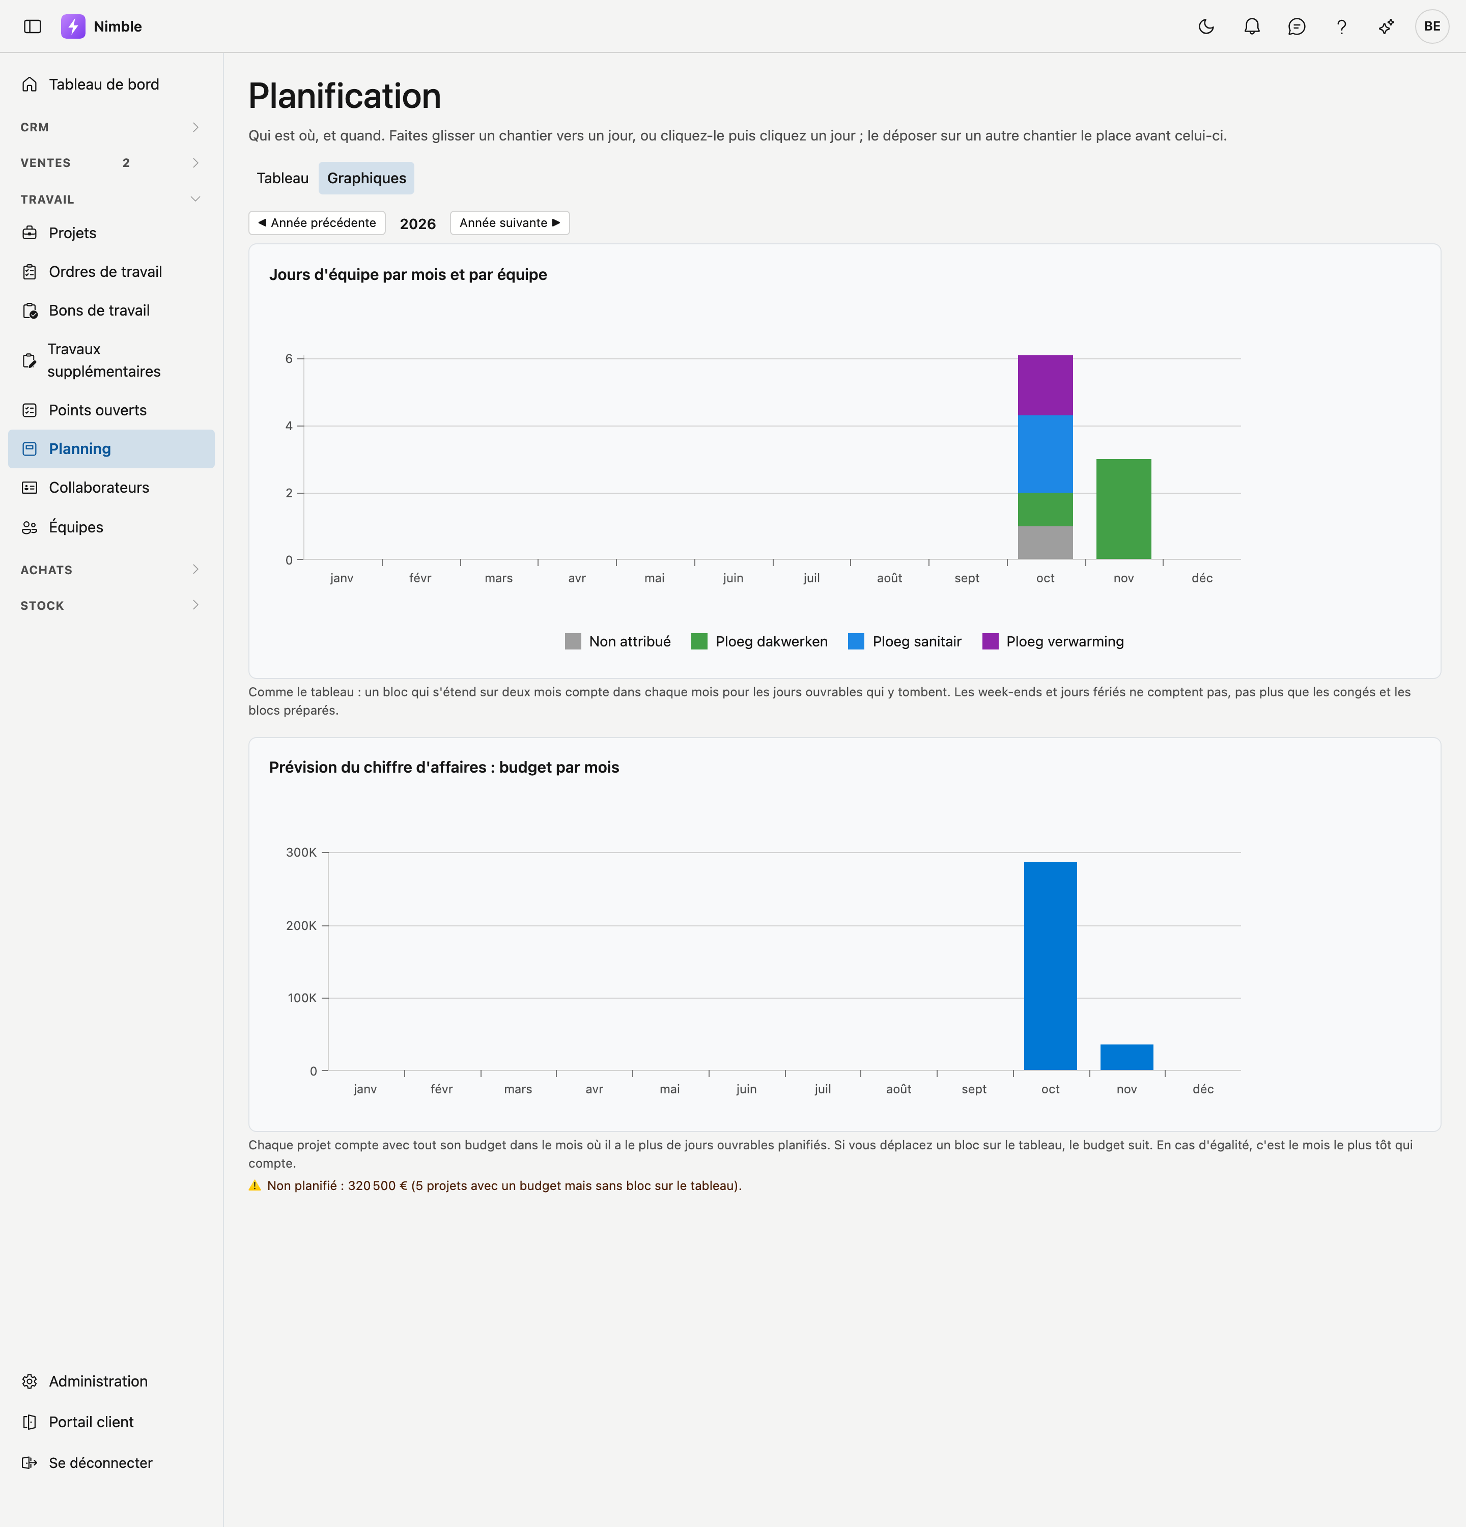This screenshot has width=1466, height=1527.
Task: Toggle the sidebar panel icon
Action: [x=32, y=26]
